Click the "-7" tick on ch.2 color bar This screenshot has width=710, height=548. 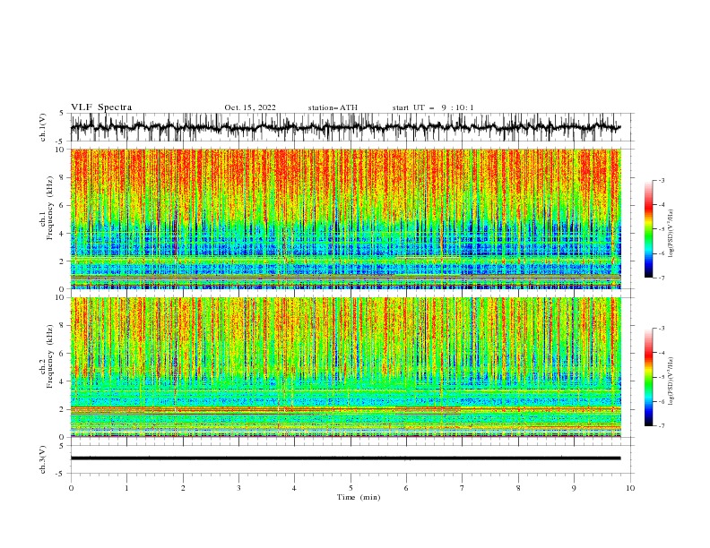coord(661,425)
